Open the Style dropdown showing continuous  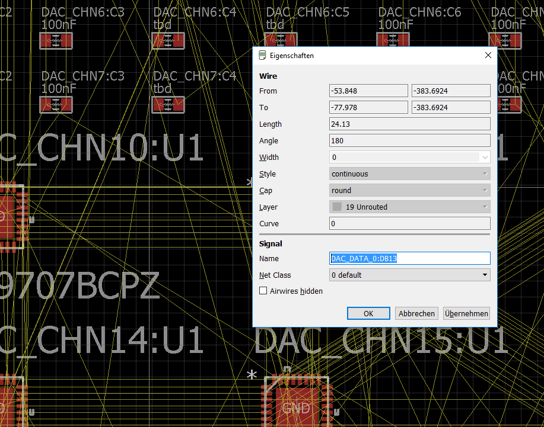410,174
